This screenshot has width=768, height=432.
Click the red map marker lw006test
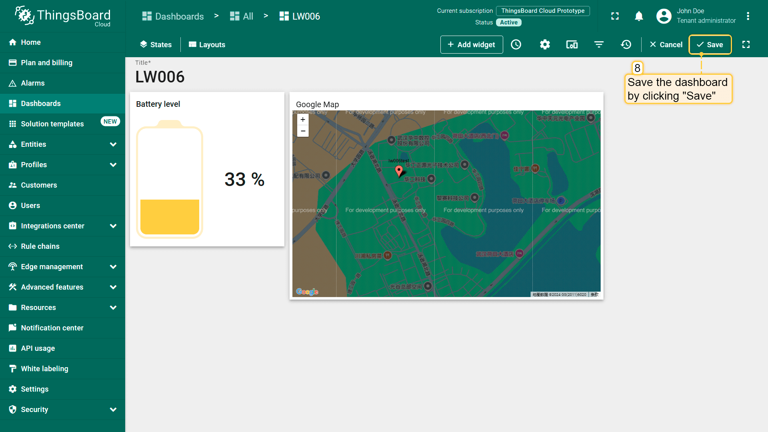399,171
